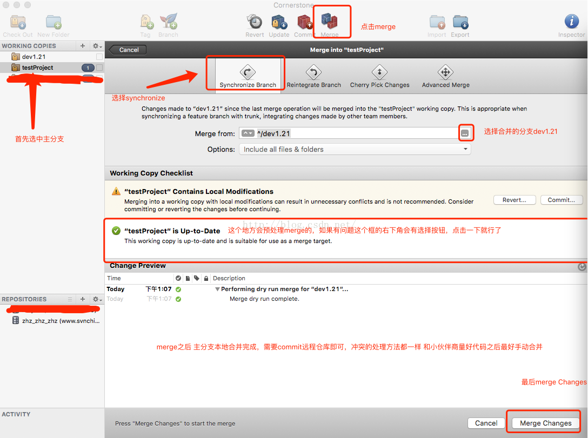
Task: Switch to Cherry Pick Changes tab
Action: tap(379, 77)
